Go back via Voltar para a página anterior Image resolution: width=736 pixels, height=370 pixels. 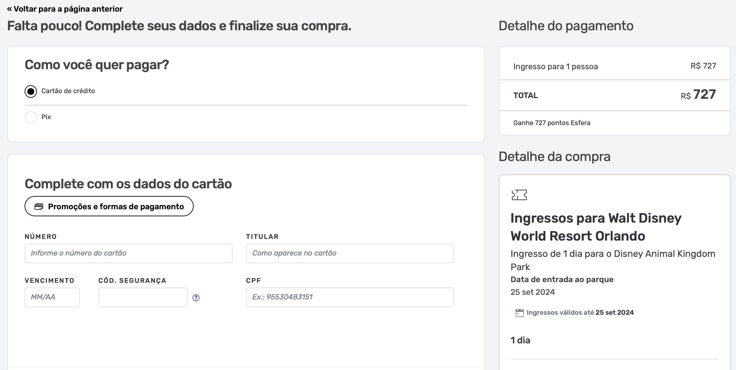click(x=65, y=9)
